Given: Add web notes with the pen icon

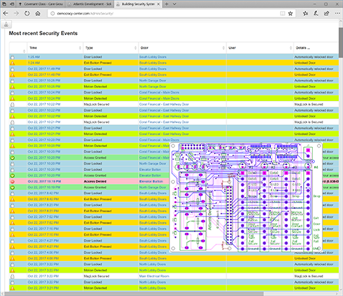Looking at the screenshot, I should click(x=316, y=14).
